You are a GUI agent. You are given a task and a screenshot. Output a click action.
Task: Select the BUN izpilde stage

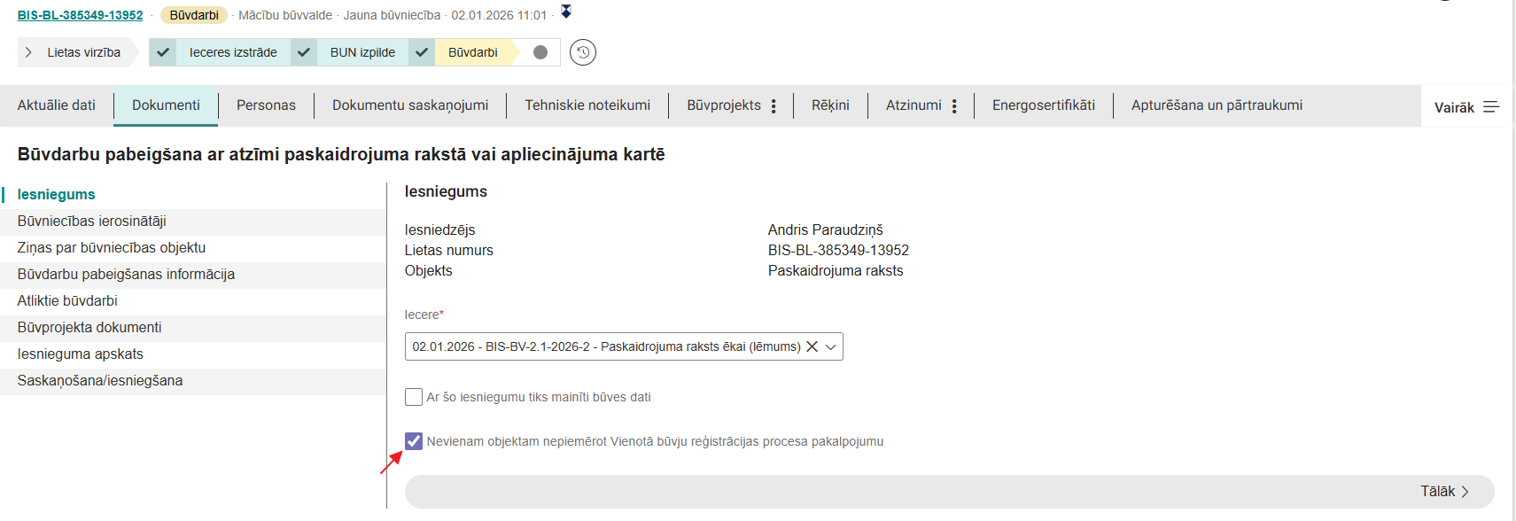(x=362, y=52)
